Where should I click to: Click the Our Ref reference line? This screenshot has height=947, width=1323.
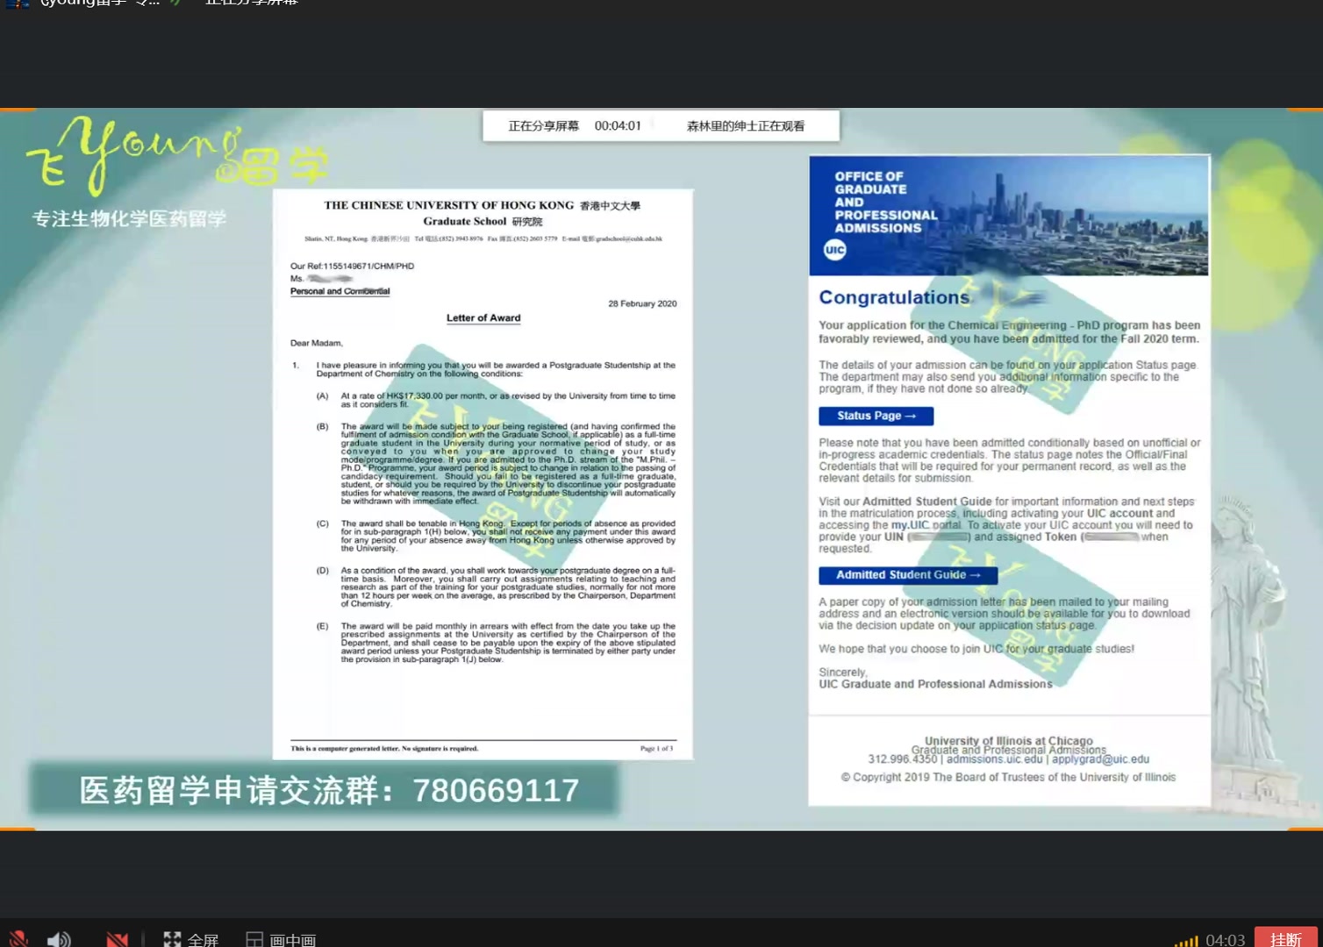click(352, 266)
